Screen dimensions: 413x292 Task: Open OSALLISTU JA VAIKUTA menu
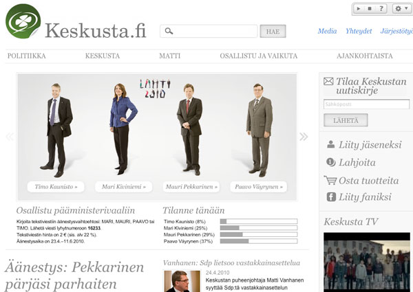coord(259,56)
